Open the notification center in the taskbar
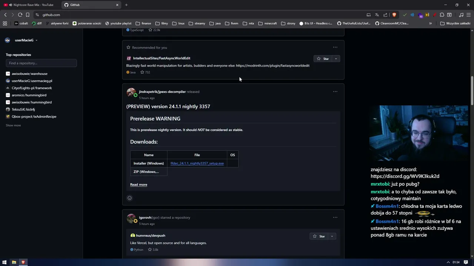 (466, 262)
